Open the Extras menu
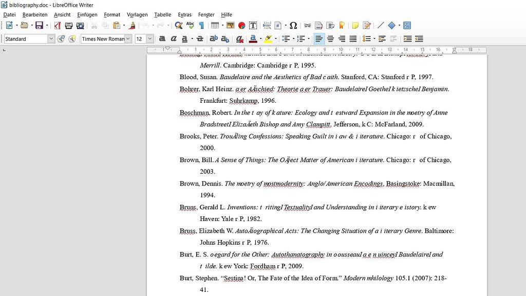 click(x=184, y=14)
